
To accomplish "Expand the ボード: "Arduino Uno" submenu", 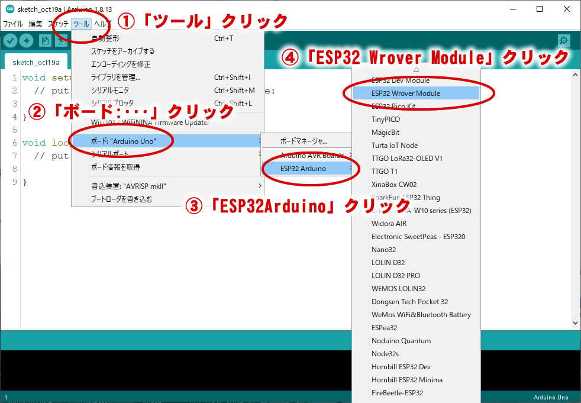I will [167, 141].
